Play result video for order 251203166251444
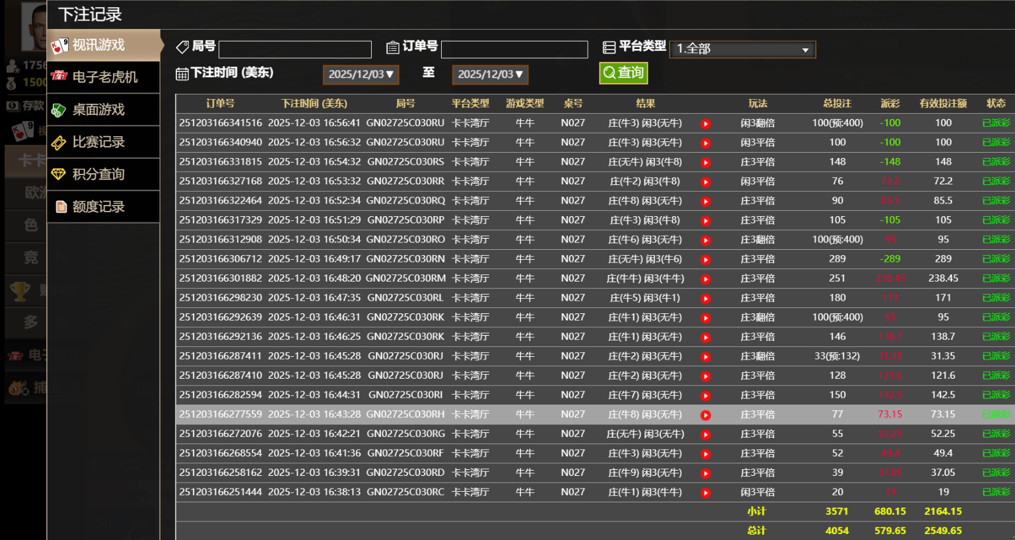 pyautogui.click(x=705, y=493)
